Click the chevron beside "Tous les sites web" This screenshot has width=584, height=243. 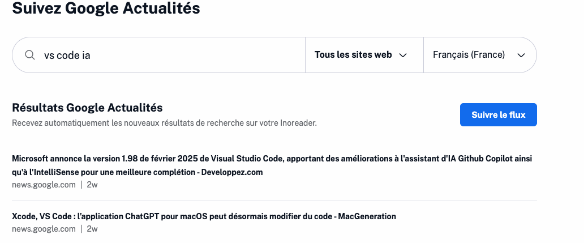[x=403, y=55]
